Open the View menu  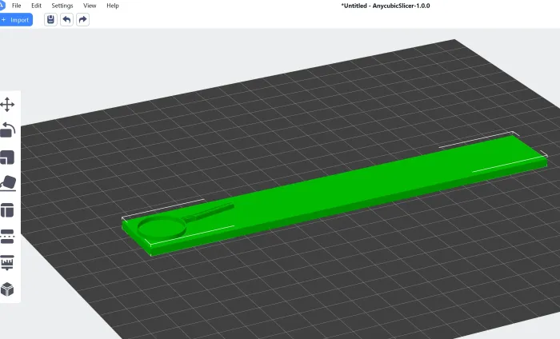pos(90,6)
